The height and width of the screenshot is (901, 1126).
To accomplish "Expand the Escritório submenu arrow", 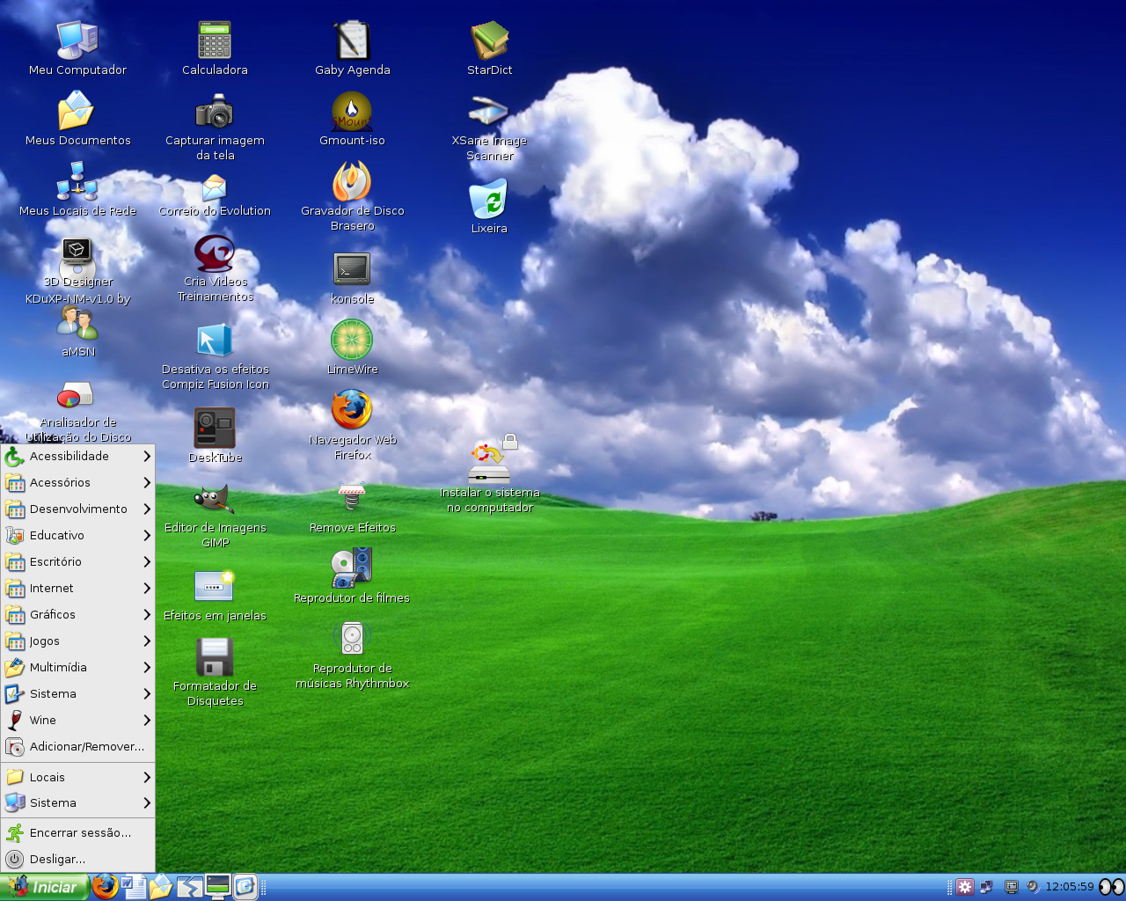I will pyautogui.click(x=147, y=561).
